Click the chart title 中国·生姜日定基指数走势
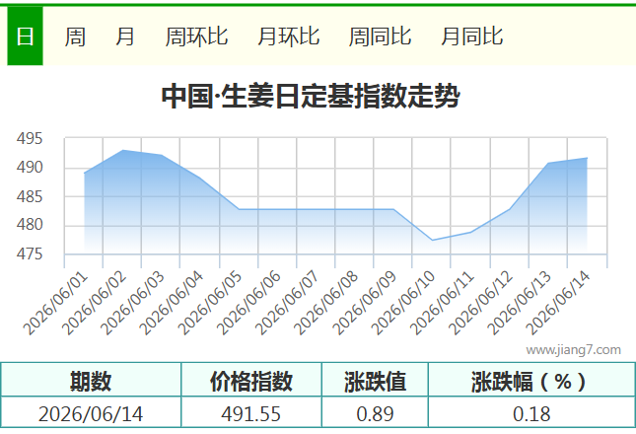 click(x=311, y=96)
